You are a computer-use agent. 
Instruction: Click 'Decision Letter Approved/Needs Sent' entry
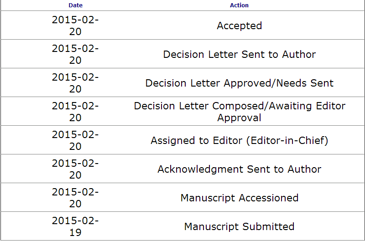tap(239, 83)
